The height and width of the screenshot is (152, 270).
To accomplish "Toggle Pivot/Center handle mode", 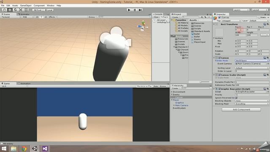I will [x=38, y=10].
